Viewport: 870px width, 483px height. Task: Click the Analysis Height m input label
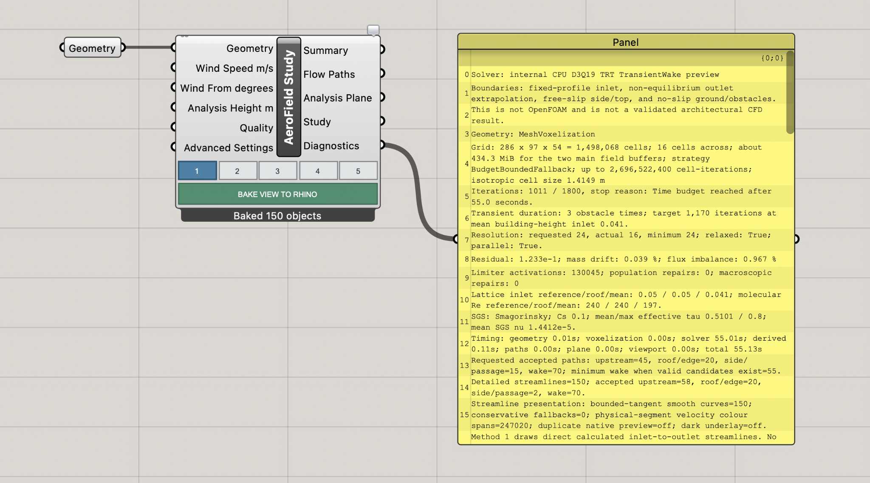tap(231, 108)
